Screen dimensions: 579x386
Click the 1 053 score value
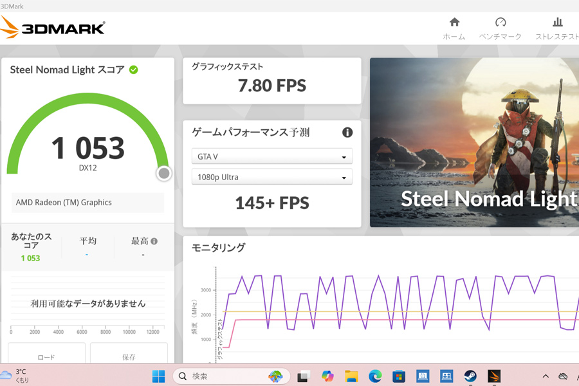(88, 148)
